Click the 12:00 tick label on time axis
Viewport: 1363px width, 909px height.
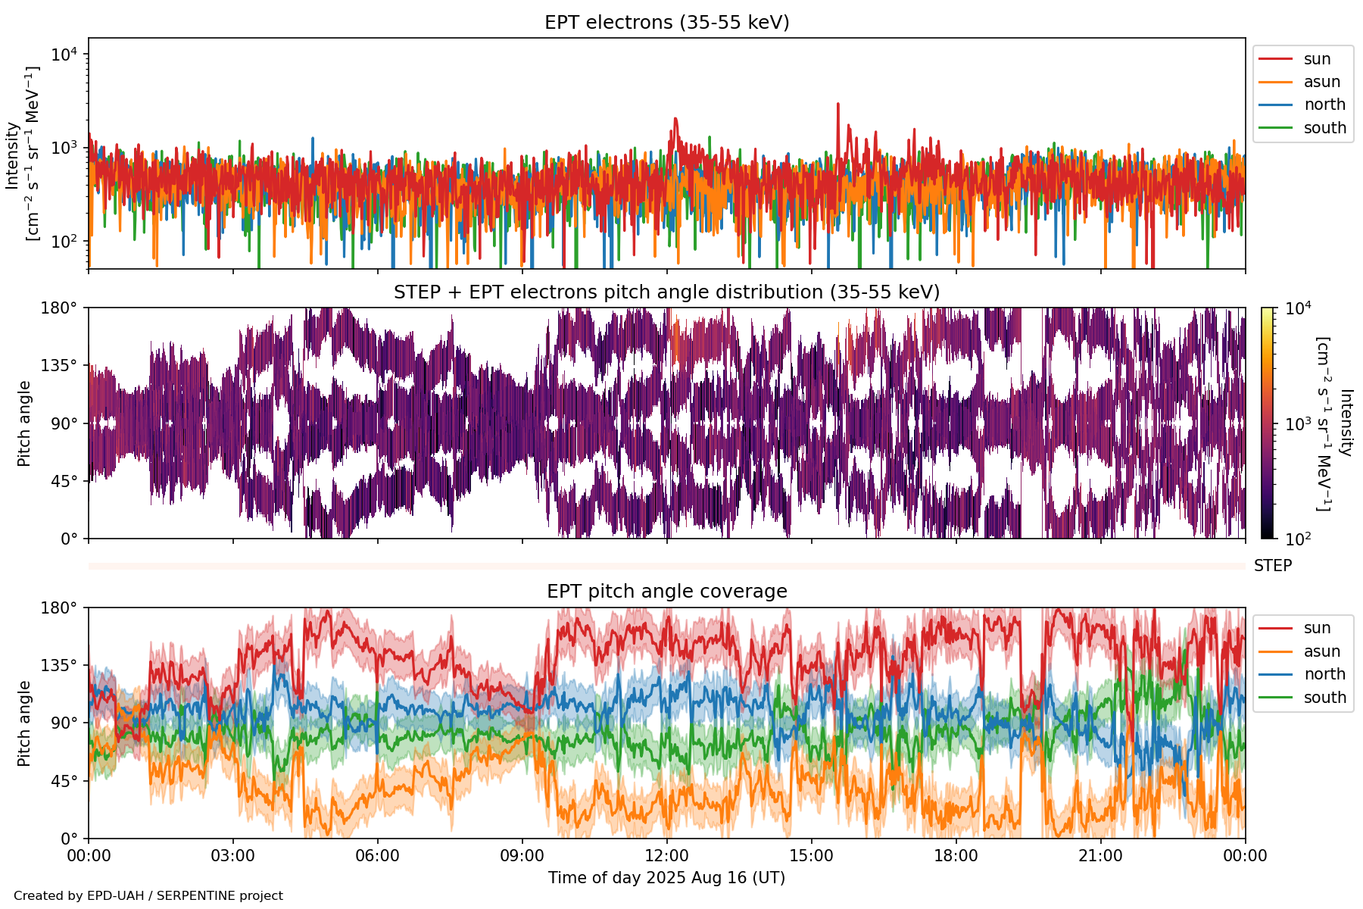pyautogui.click(x=666, y=856)
